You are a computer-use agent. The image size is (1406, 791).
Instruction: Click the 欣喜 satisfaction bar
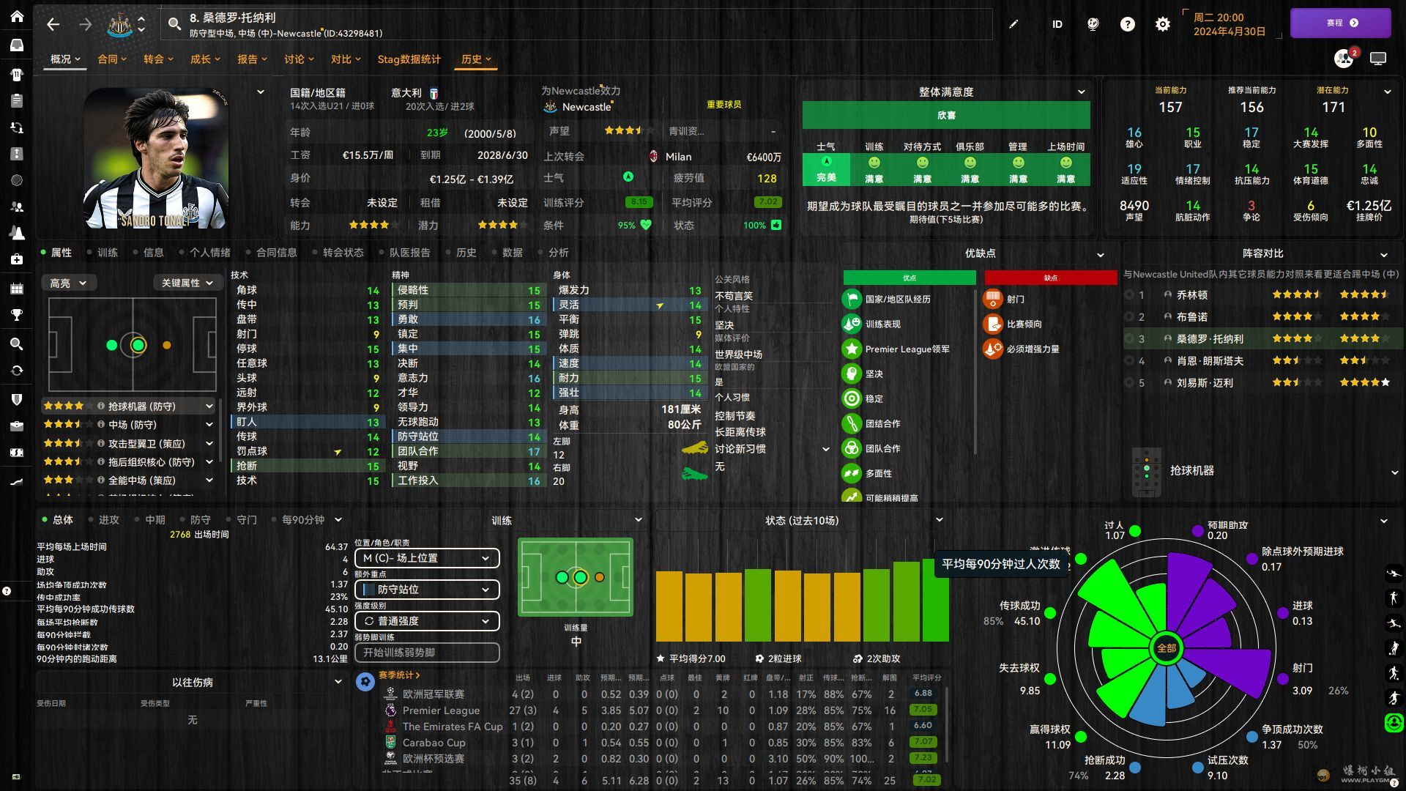946,115
